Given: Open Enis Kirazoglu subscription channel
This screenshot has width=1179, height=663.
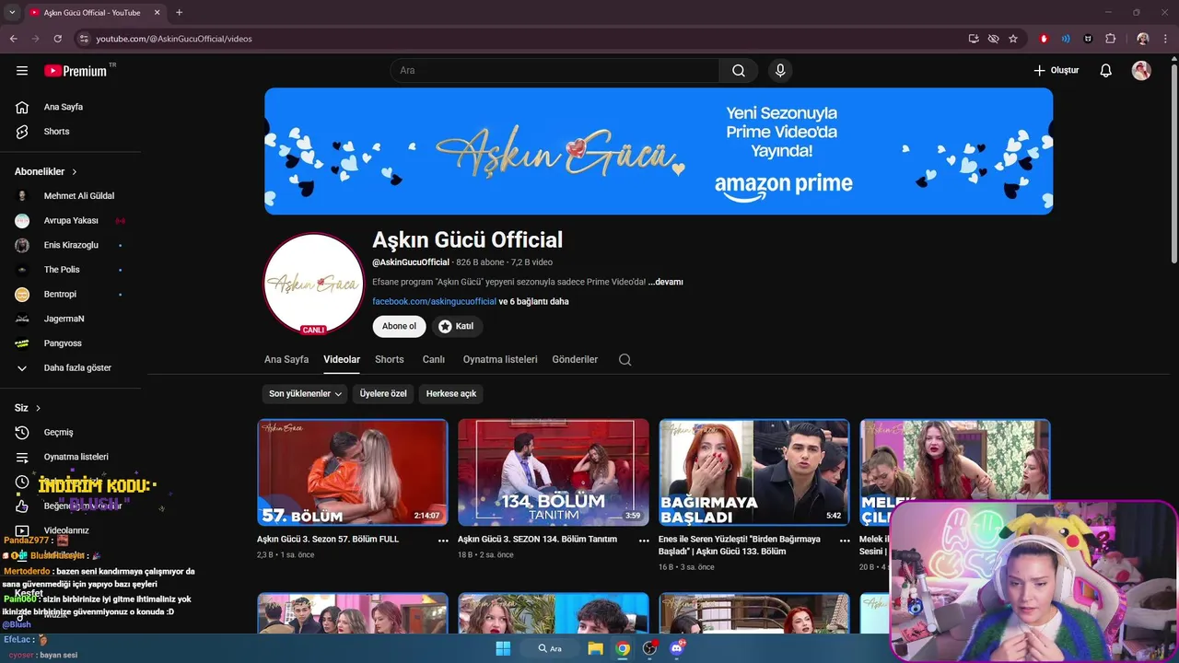Looking at the screenshot, I should click(x=72, y=246).
